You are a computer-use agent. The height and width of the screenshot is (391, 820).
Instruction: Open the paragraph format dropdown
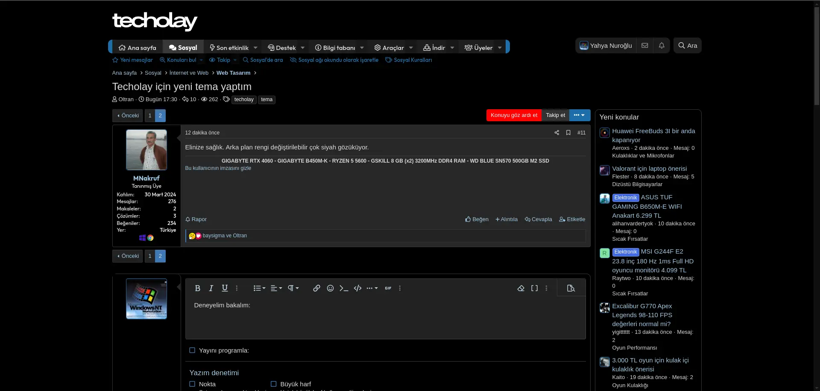point(293,288)
